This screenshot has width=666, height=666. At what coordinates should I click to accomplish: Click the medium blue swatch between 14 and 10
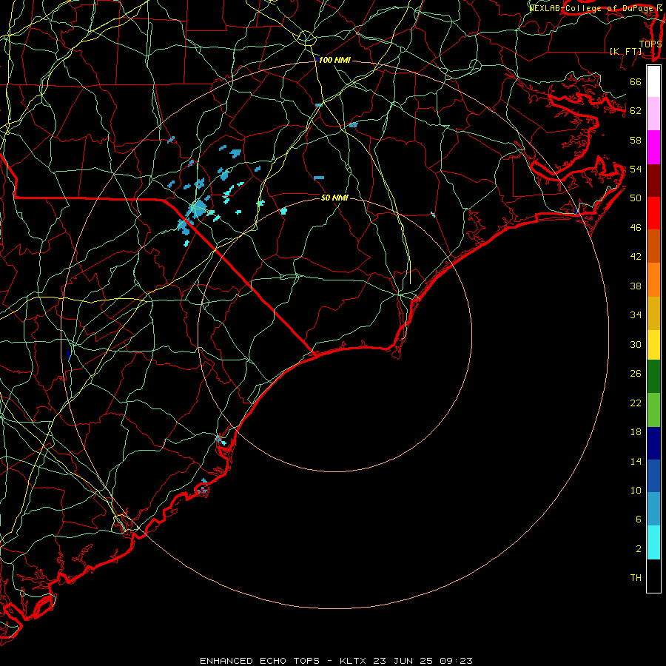click(x=653, y=476)
